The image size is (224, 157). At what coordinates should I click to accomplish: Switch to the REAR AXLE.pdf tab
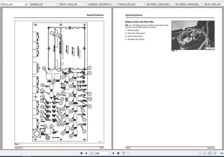click(212, 4)
